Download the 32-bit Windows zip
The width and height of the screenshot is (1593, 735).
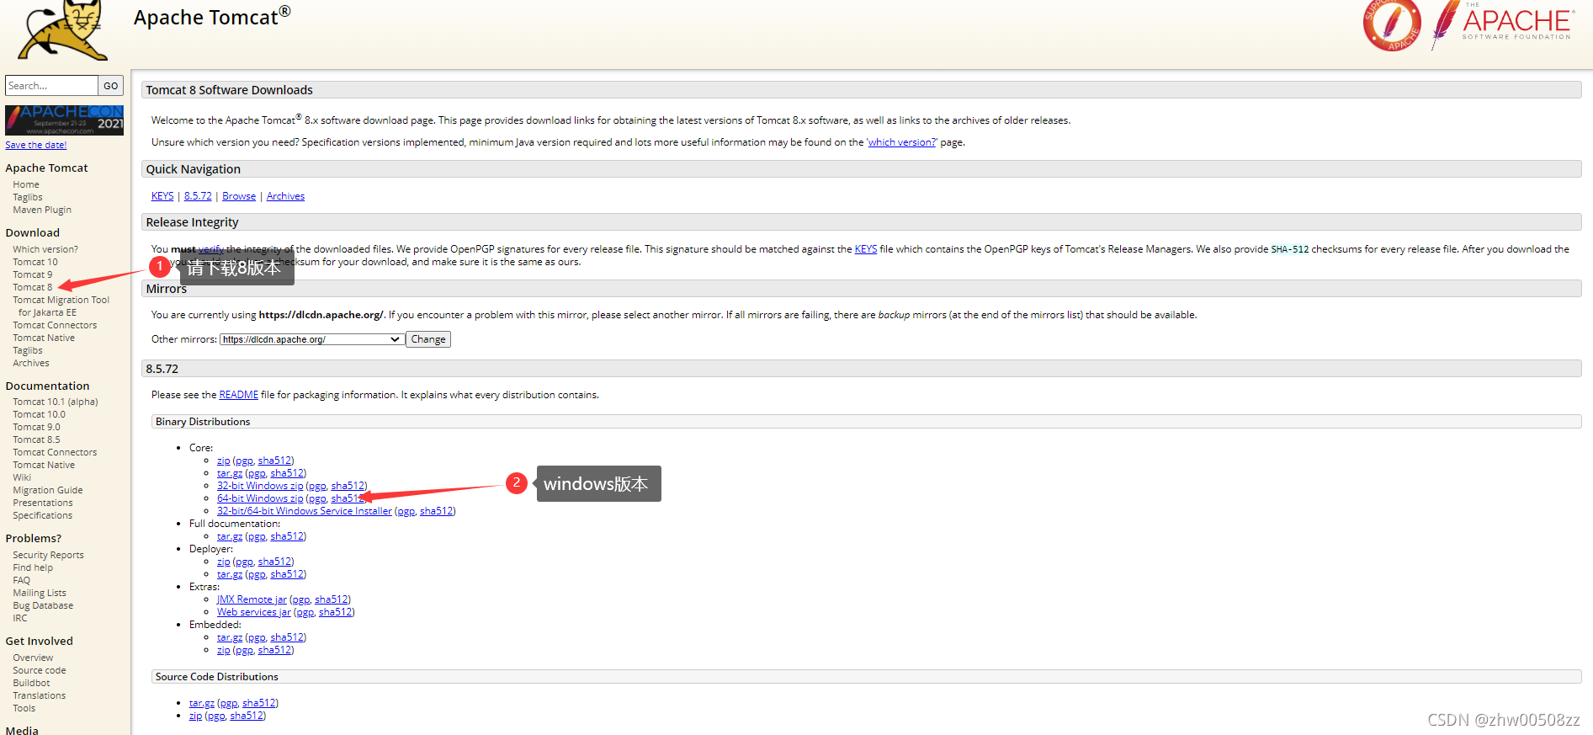[x=260, y=486]
